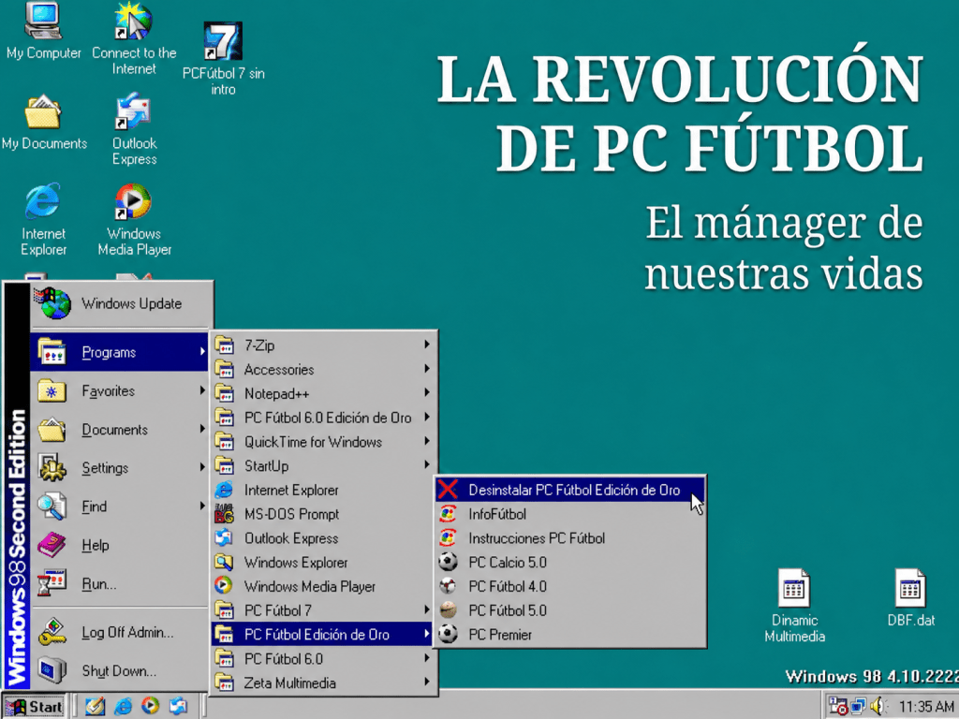Expand QuickTime for Windows folder

pos(323,442)
